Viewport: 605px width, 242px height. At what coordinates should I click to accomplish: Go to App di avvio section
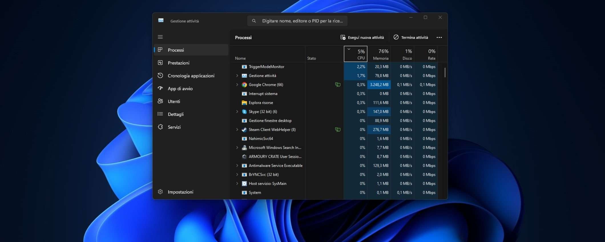(x=180, y=88)
